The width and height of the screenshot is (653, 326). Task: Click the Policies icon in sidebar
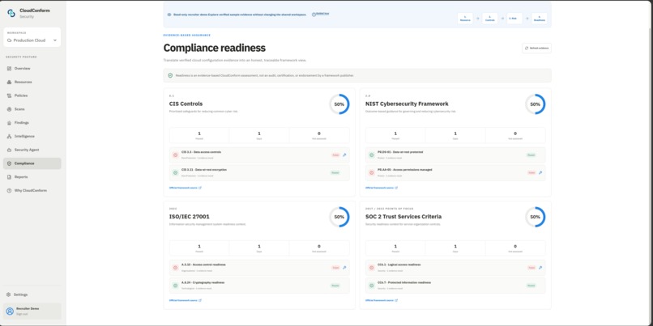[9, 95]
